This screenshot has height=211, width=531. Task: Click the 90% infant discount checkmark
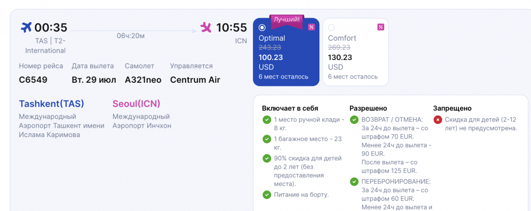coord(267,158)
